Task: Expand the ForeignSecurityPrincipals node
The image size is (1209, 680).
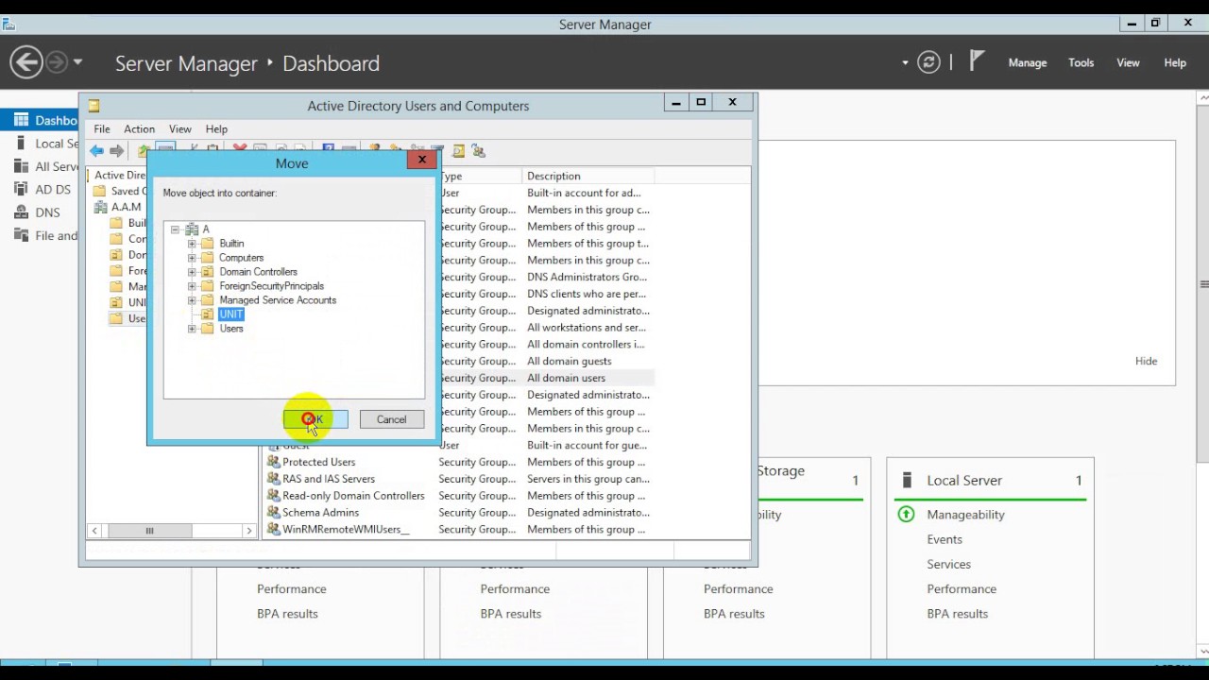Action: [192, 286]
